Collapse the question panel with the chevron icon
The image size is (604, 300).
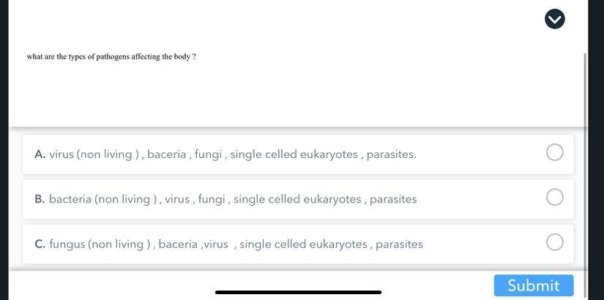(555, 19)
